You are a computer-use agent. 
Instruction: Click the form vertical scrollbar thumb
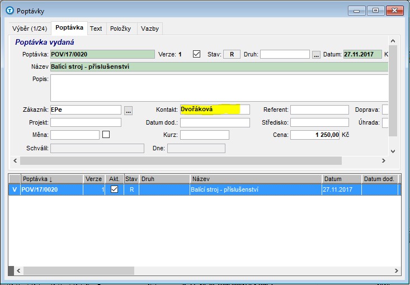coord(393,91)
